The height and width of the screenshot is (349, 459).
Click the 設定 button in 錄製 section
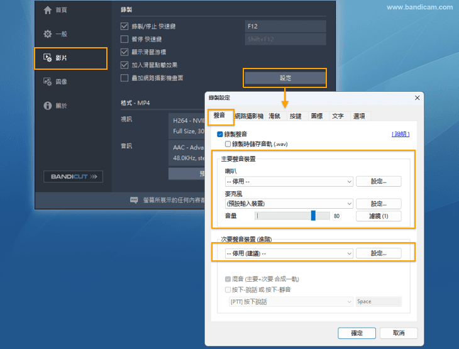(x=285, y=78)
